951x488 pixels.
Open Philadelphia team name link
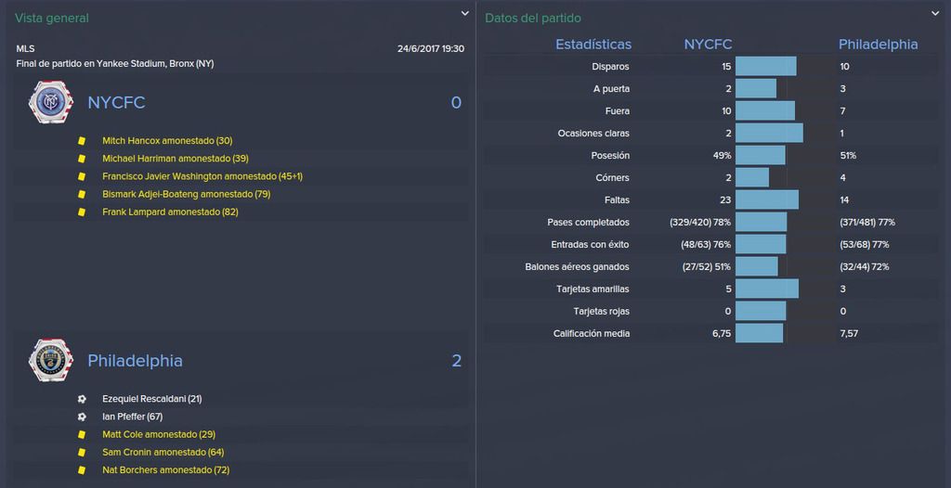click(135, 361)
